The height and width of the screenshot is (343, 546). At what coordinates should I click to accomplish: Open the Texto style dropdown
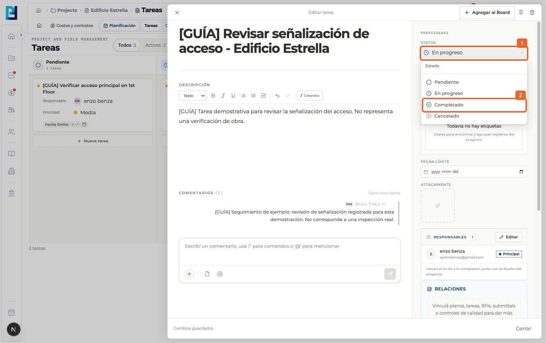point(193,96)
